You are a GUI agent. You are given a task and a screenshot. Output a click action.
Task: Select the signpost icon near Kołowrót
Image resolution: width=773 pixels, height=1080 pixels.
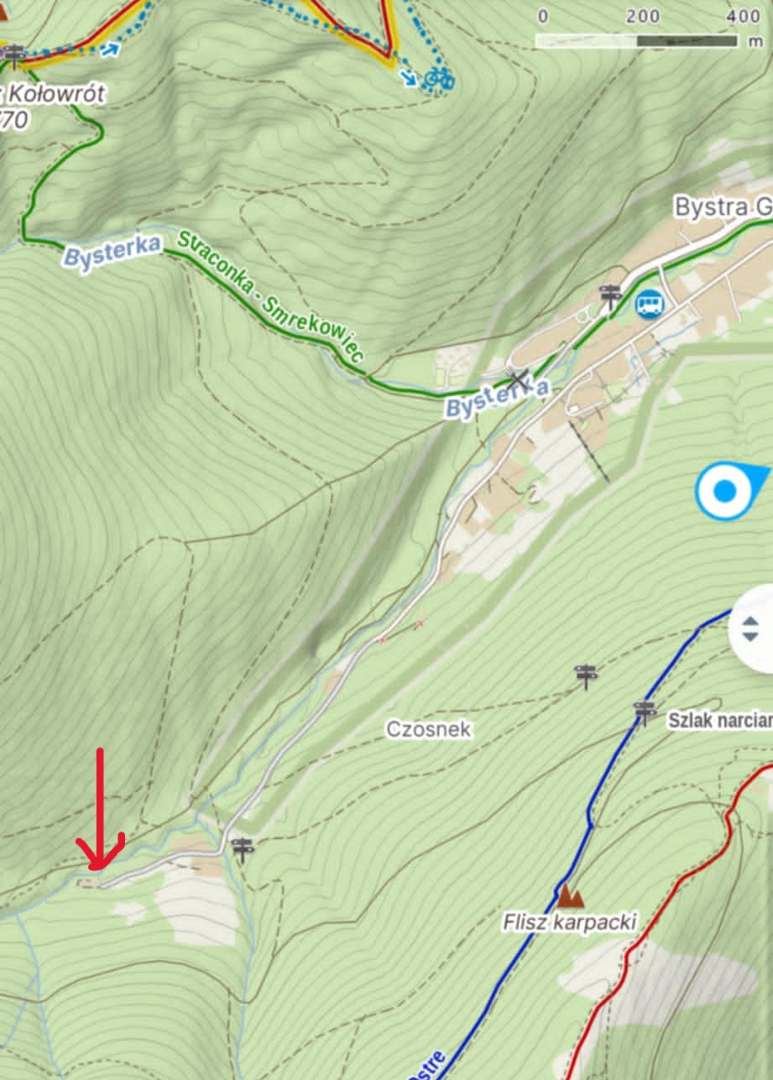pos(13,55)
